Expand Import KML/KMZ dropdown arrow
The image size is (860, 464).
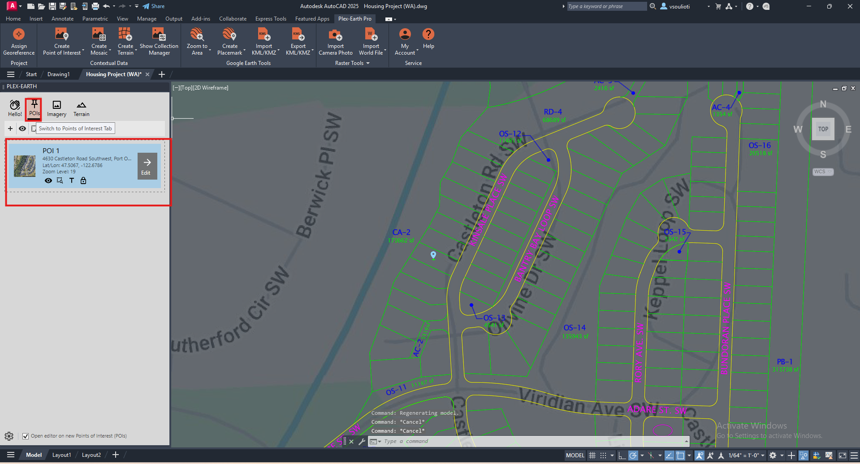pos(279,50)
